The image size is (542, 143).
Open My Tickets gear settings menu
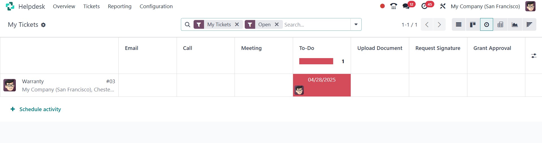coord(43,25)
